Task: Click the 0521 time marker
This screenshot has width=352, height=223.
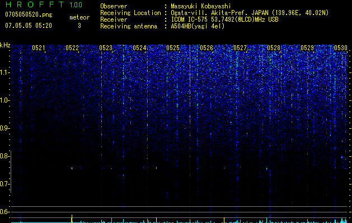Action: [39, 48]
